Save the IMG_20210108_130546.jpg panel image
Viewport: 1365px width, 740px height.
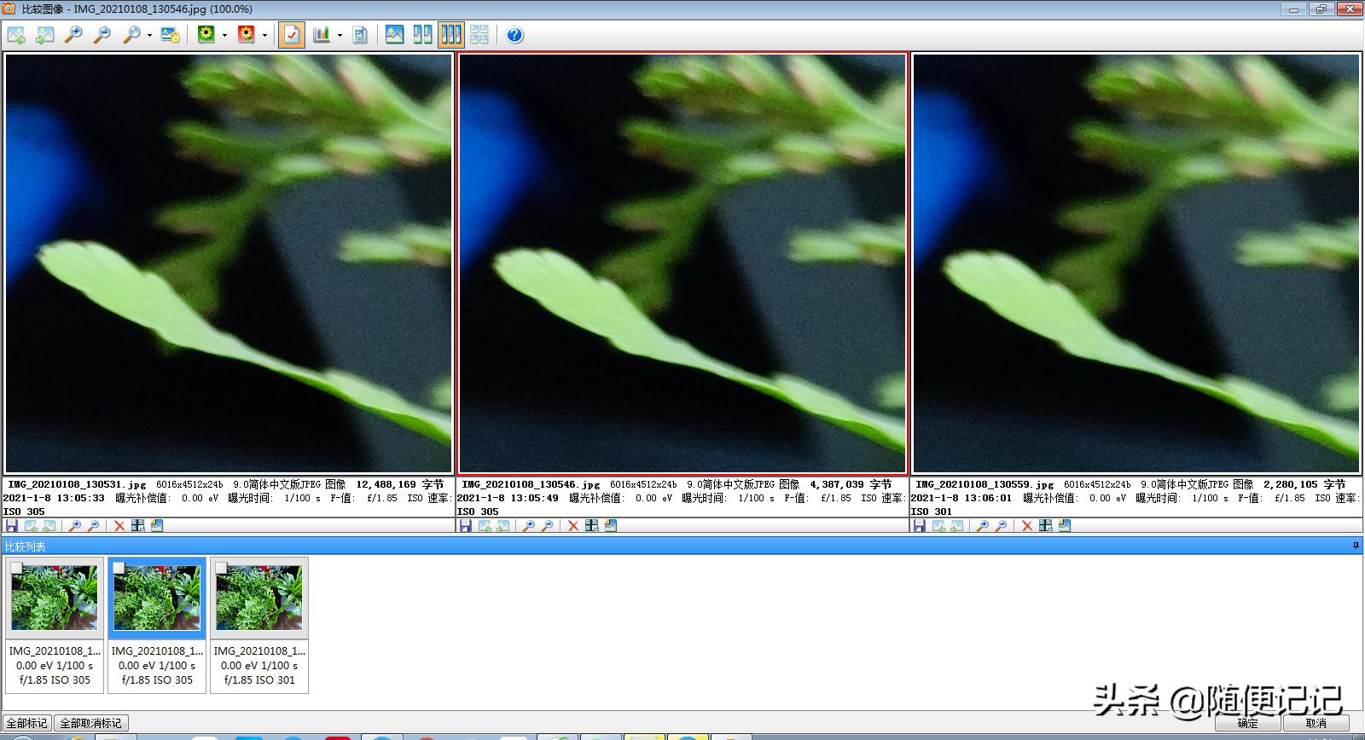(x=465, y=526)
